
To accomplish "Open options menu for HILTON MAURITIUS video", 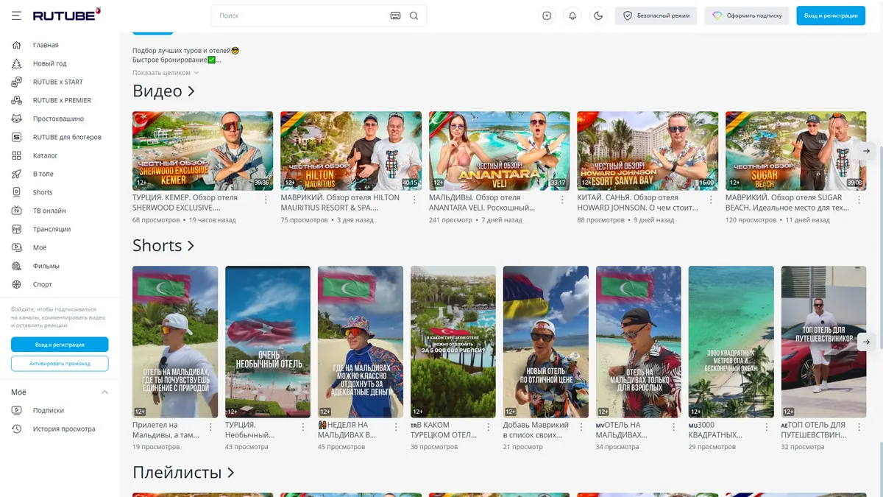I will click(414, 200).
